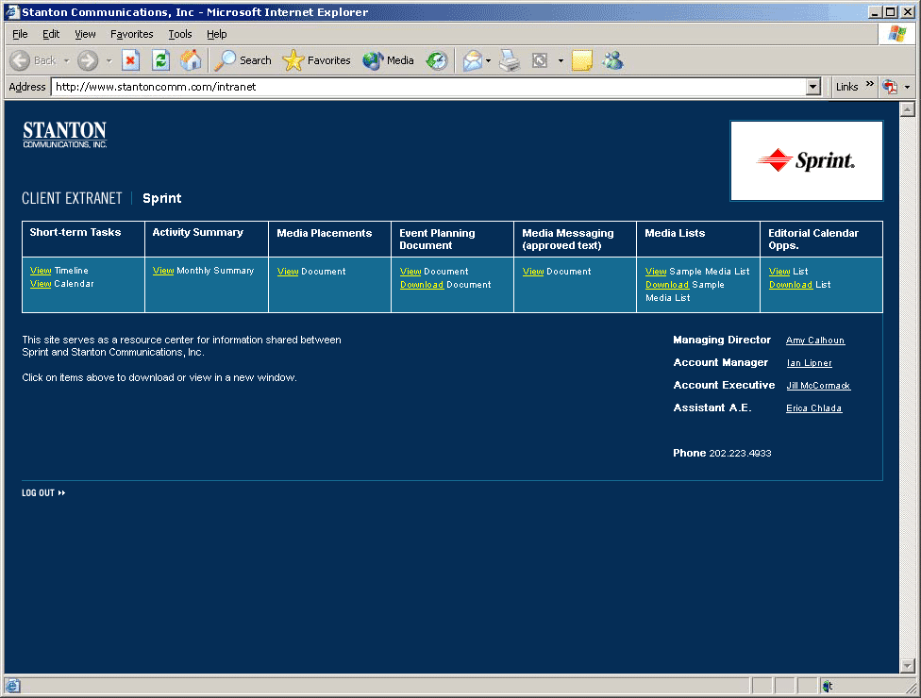921x698 pixels.
Task: Open the Back button history dropdown
Action: coord(65,61)
